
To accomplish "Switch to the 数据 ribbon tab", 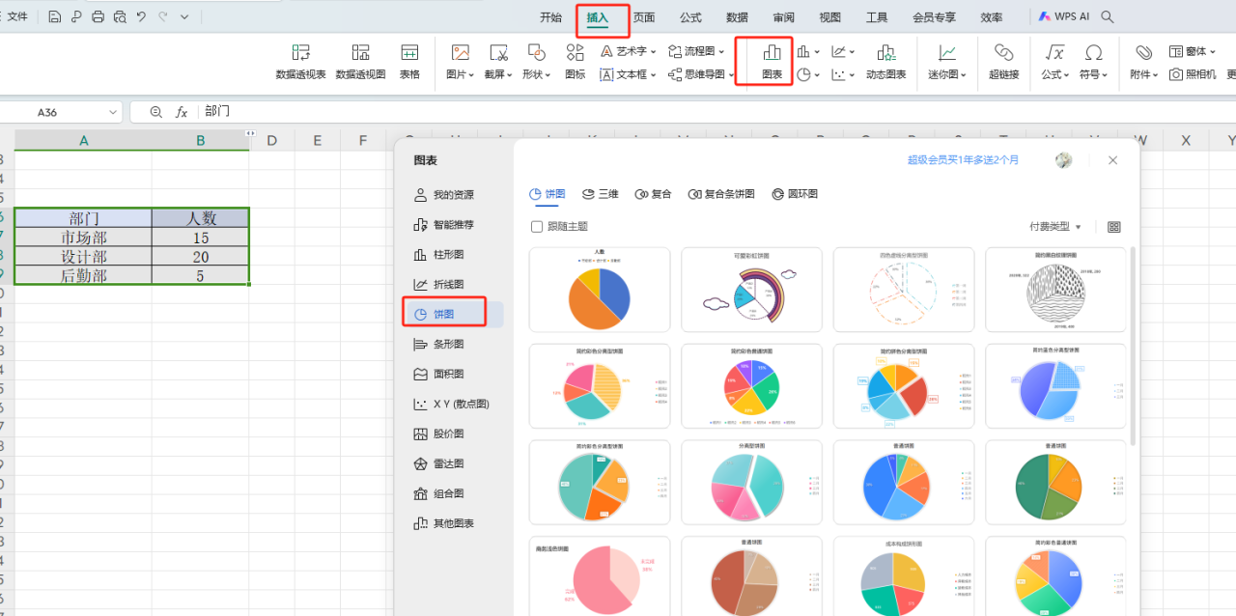I will tap(737, 17).
